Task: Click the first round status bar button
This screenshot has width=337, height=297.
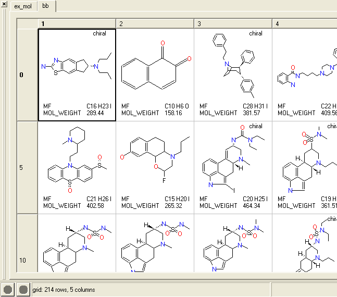Action: pos(8,289)
